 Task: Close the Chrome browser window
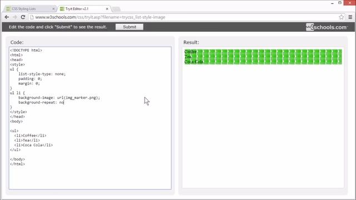[350, 3]
